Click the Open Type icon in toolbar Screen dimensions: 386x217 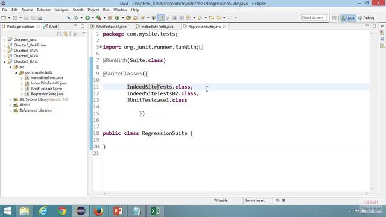[128, 18]
